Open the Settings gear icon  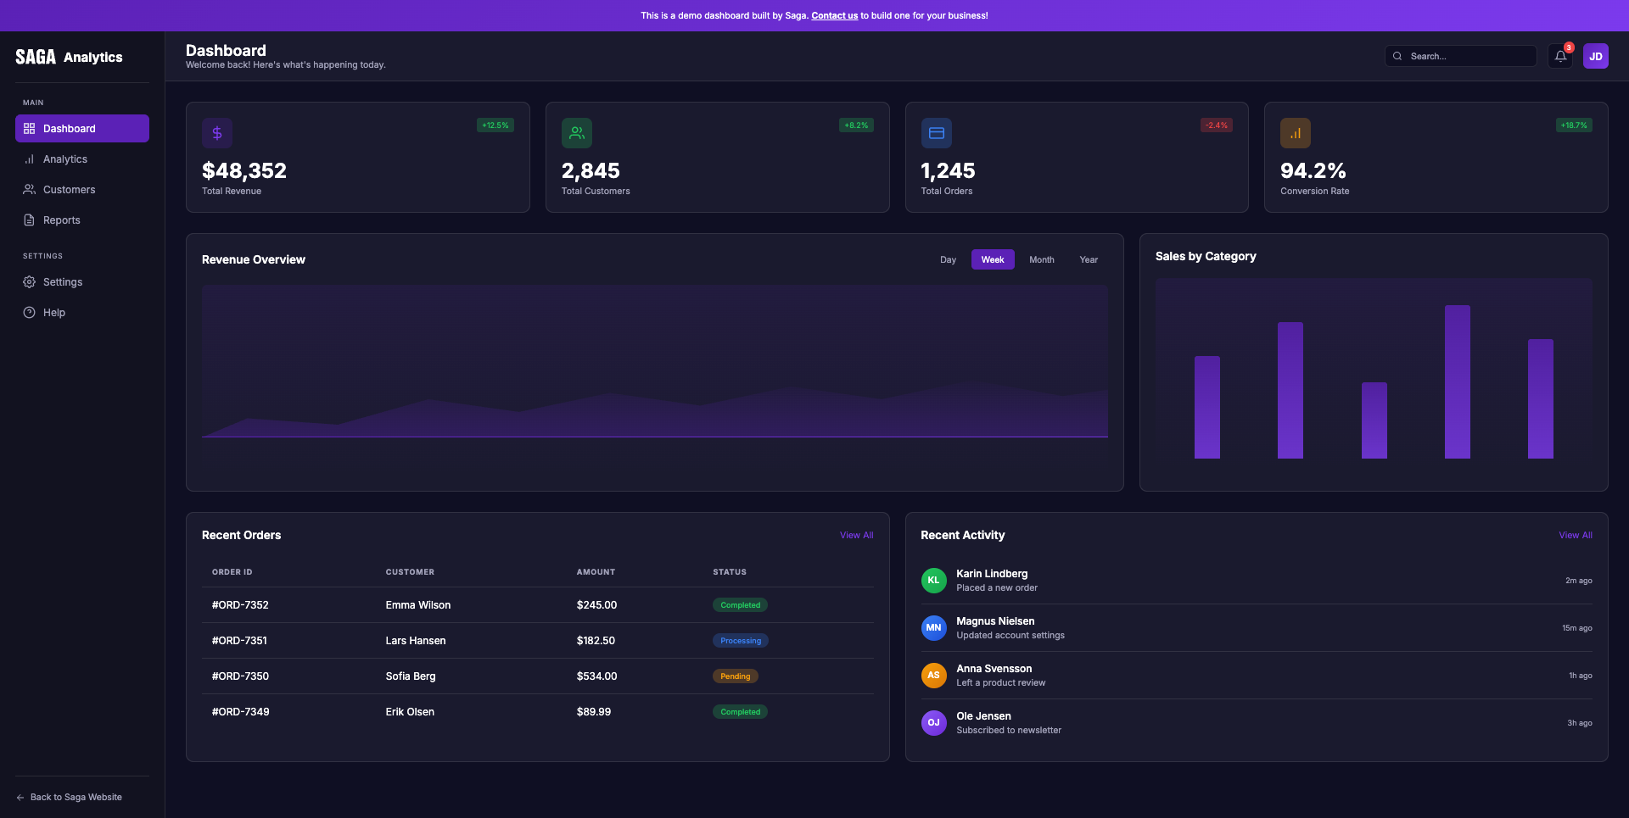tap(29, 281)
